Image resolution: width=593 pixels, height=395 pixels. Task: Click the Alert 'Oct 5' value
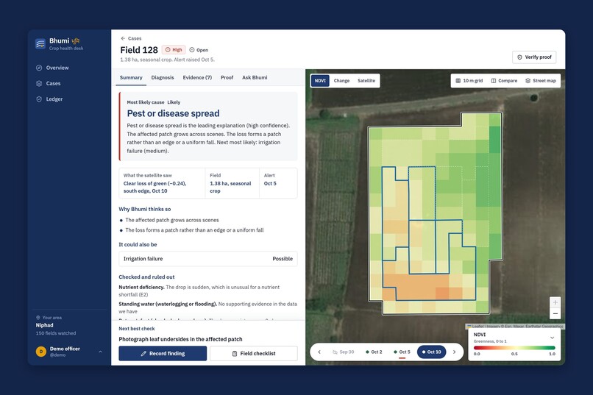pos(270,183)
